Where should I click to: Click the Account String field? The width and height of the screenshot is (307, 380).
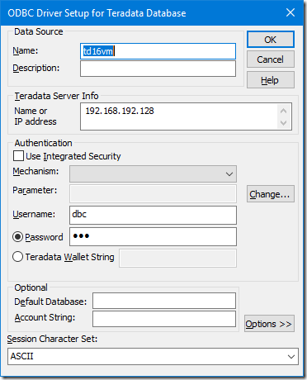coord(164,319)
